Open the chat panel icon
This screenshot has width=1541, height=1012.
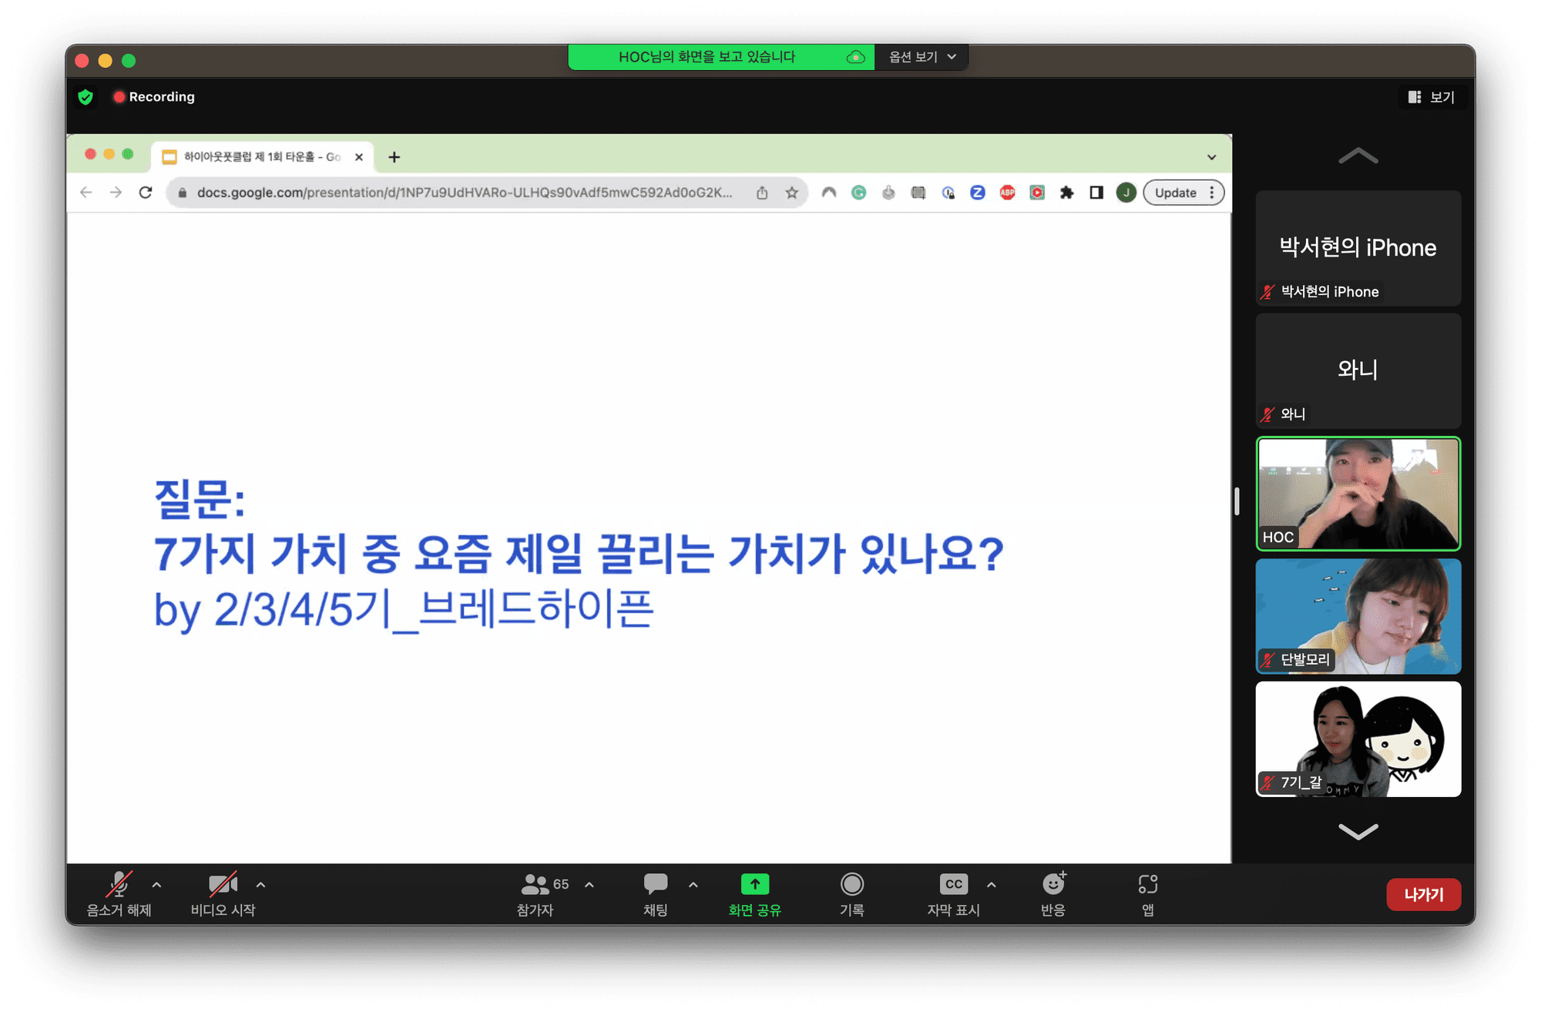pos(656,884)
